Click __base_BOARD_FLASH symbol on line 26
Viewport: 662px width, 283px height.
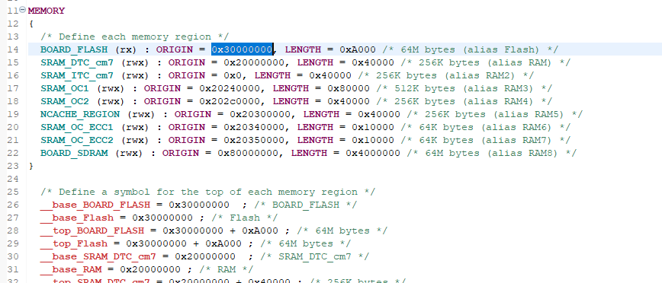click(95, 205)
